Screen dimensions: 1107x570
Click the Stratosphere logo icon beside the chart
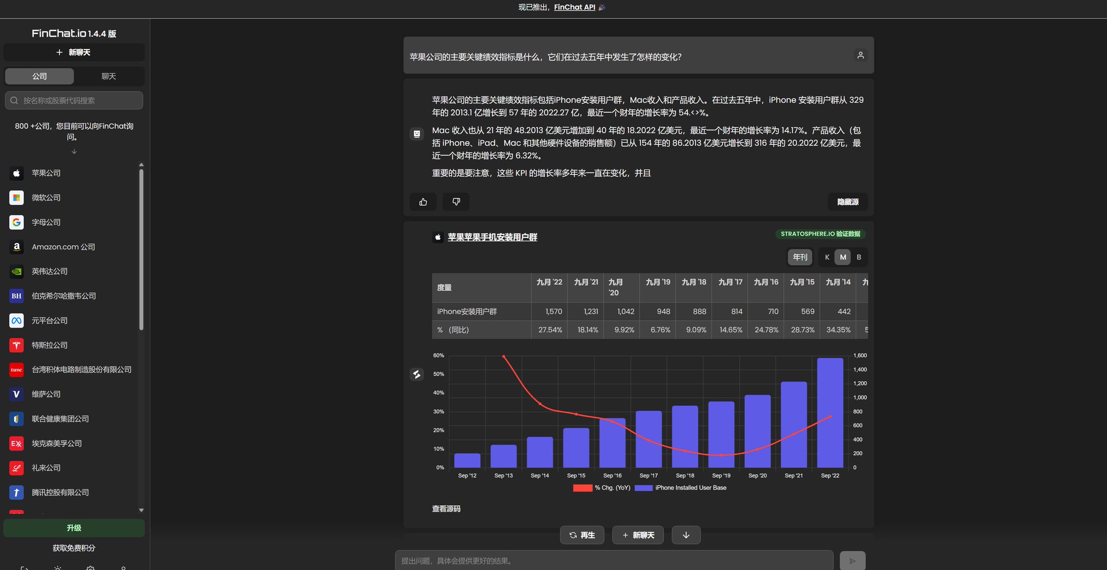(x=417, y=374)
